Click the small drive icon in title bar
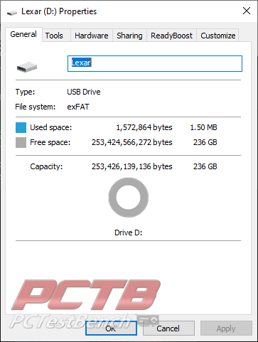Screen dimensions: 258x342 tap(12, 13)
